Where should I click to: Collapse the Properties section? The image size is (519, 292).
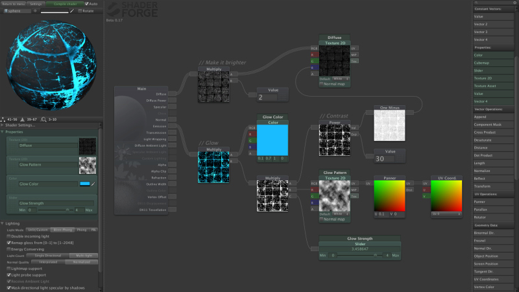click(x=3, y=132)
